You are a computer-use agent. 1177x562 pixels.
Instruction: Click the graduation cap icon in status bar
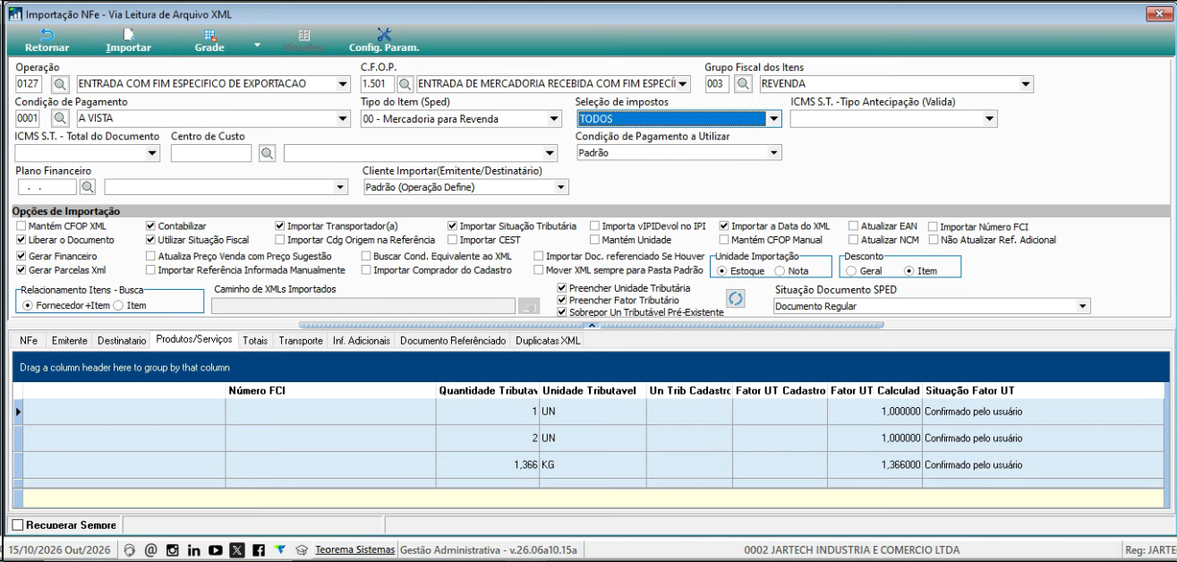point(302,550)
